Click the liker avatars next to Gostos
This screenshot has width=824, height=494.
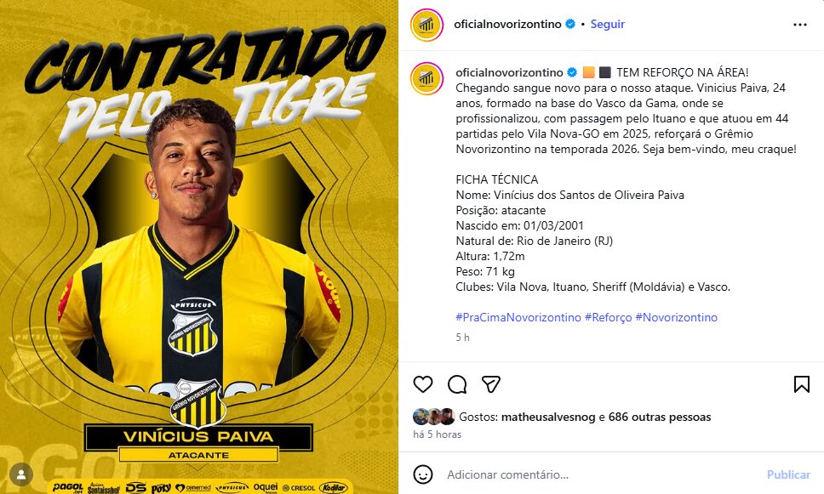[x=434, y=417]
